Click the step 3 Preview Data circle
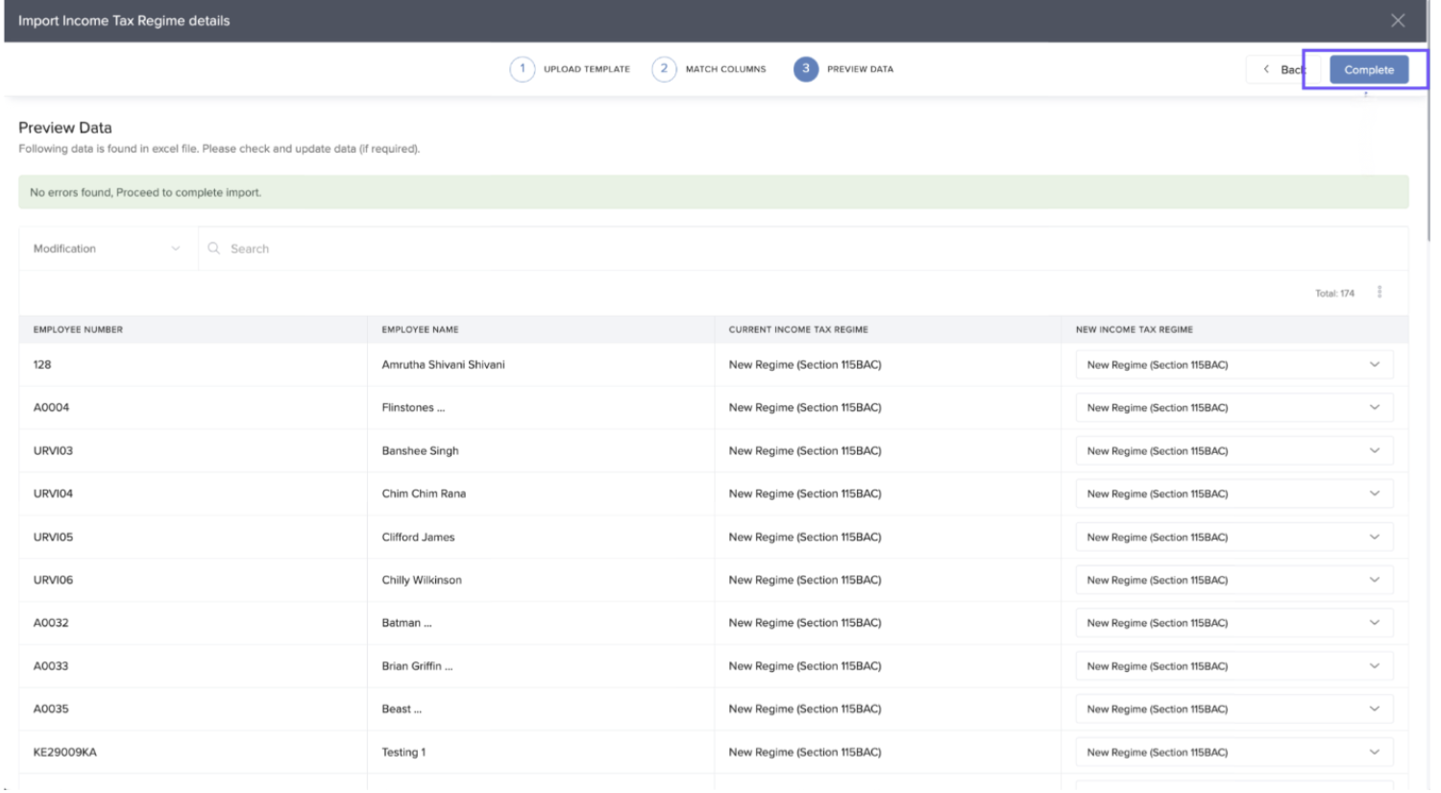Viewport: 1441px width, 793px height. tap(805, 69)
